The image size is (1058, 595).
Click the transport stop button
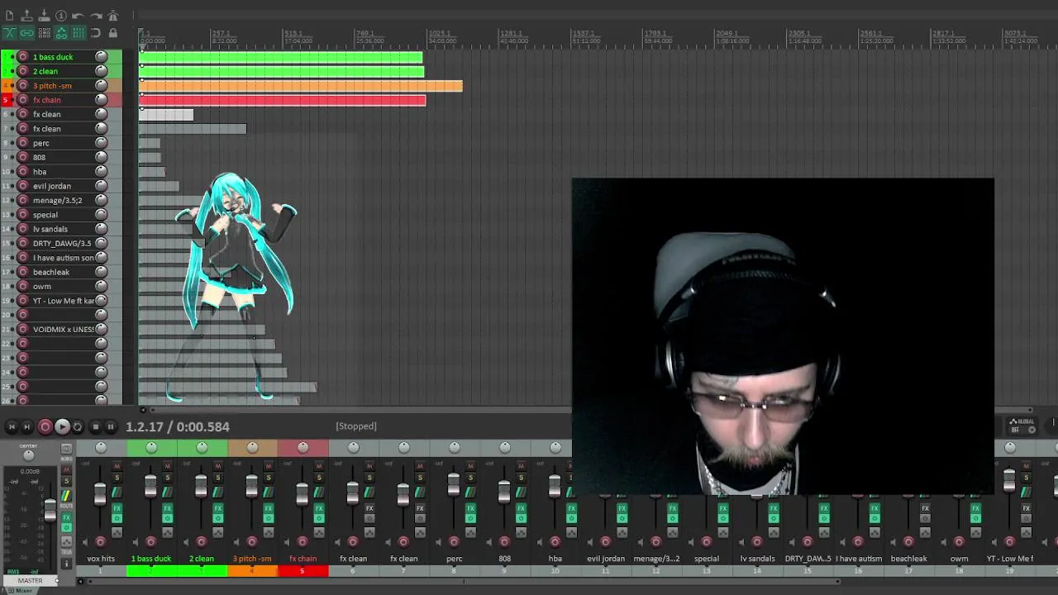(x=96, y=427)
